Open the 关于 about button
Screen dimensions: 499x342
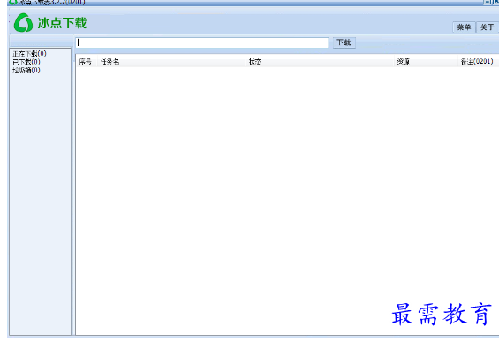[x=488, y=27]
